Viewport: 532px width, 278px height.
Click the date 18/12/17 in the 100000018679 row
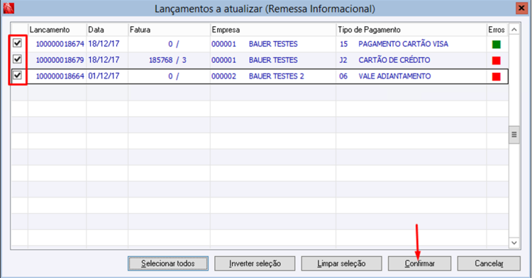pyautogui.click(x=104, y=60)
